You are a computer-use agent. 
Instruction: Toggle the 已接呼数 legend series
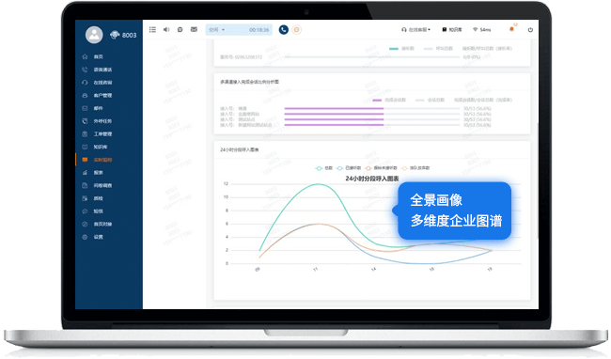click(349, 168)
